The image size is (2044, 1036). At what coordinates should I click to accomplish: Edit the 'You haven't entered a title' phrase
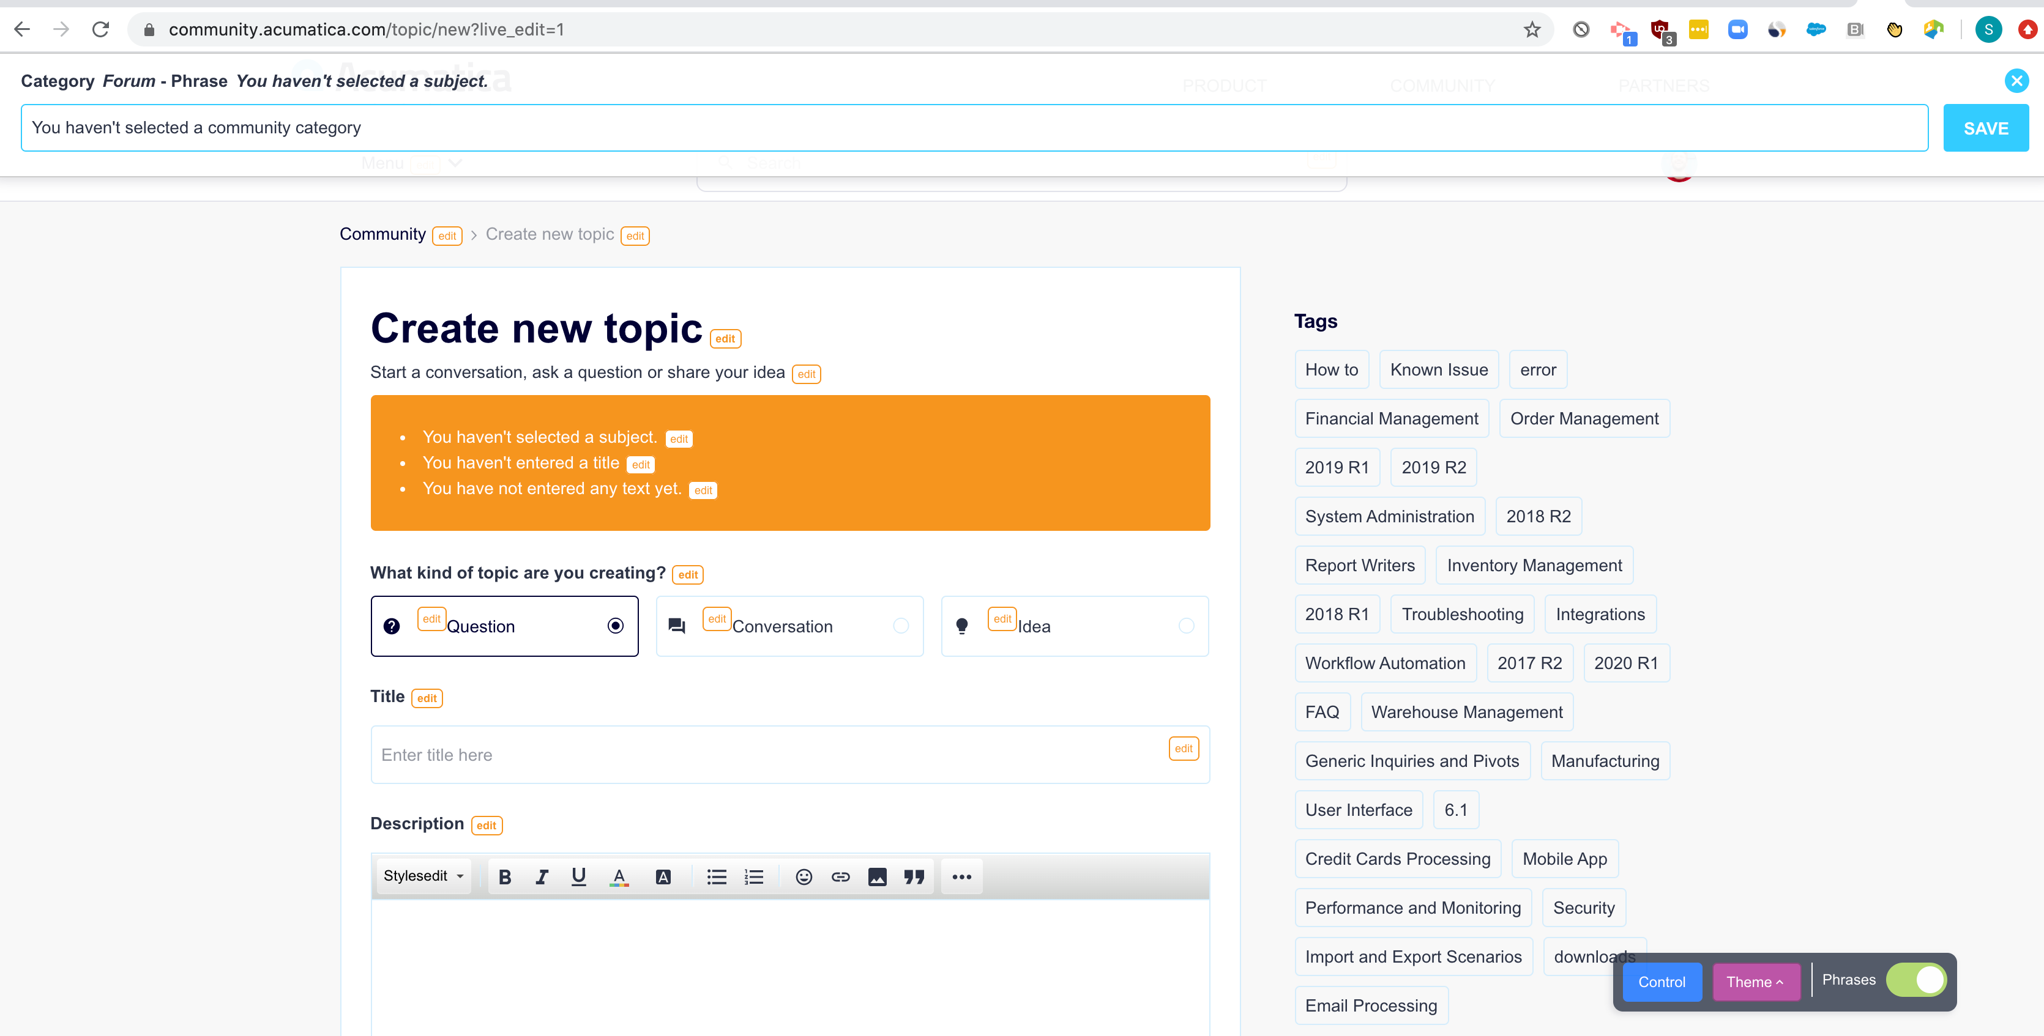(640, 465)
